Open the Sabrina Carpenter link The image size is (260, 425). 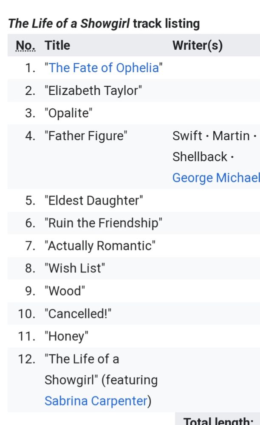(96, 401)
